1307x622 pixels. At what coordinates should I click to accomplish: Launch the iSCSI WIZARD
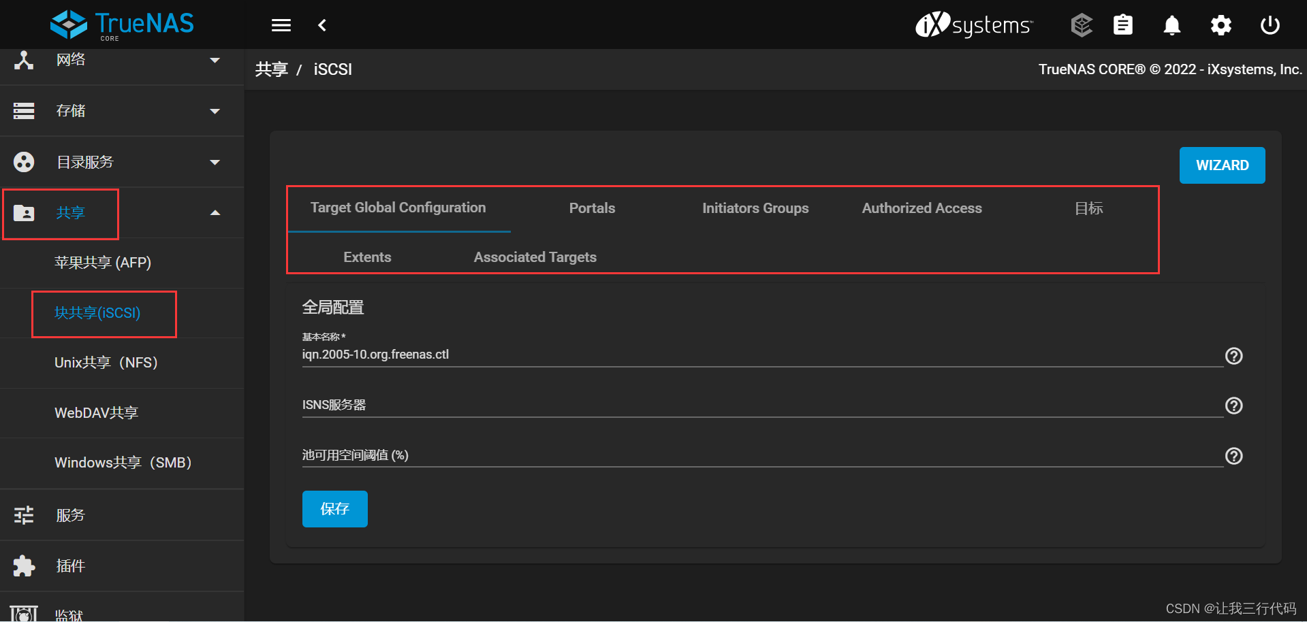[1222, 165]
